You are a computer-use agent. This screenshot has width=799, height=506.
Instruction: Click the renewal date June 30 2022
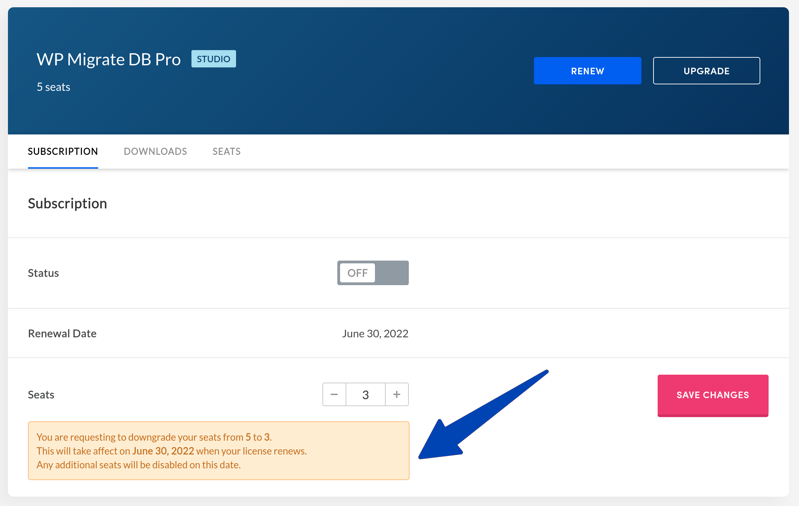click(x=375, y=333)
